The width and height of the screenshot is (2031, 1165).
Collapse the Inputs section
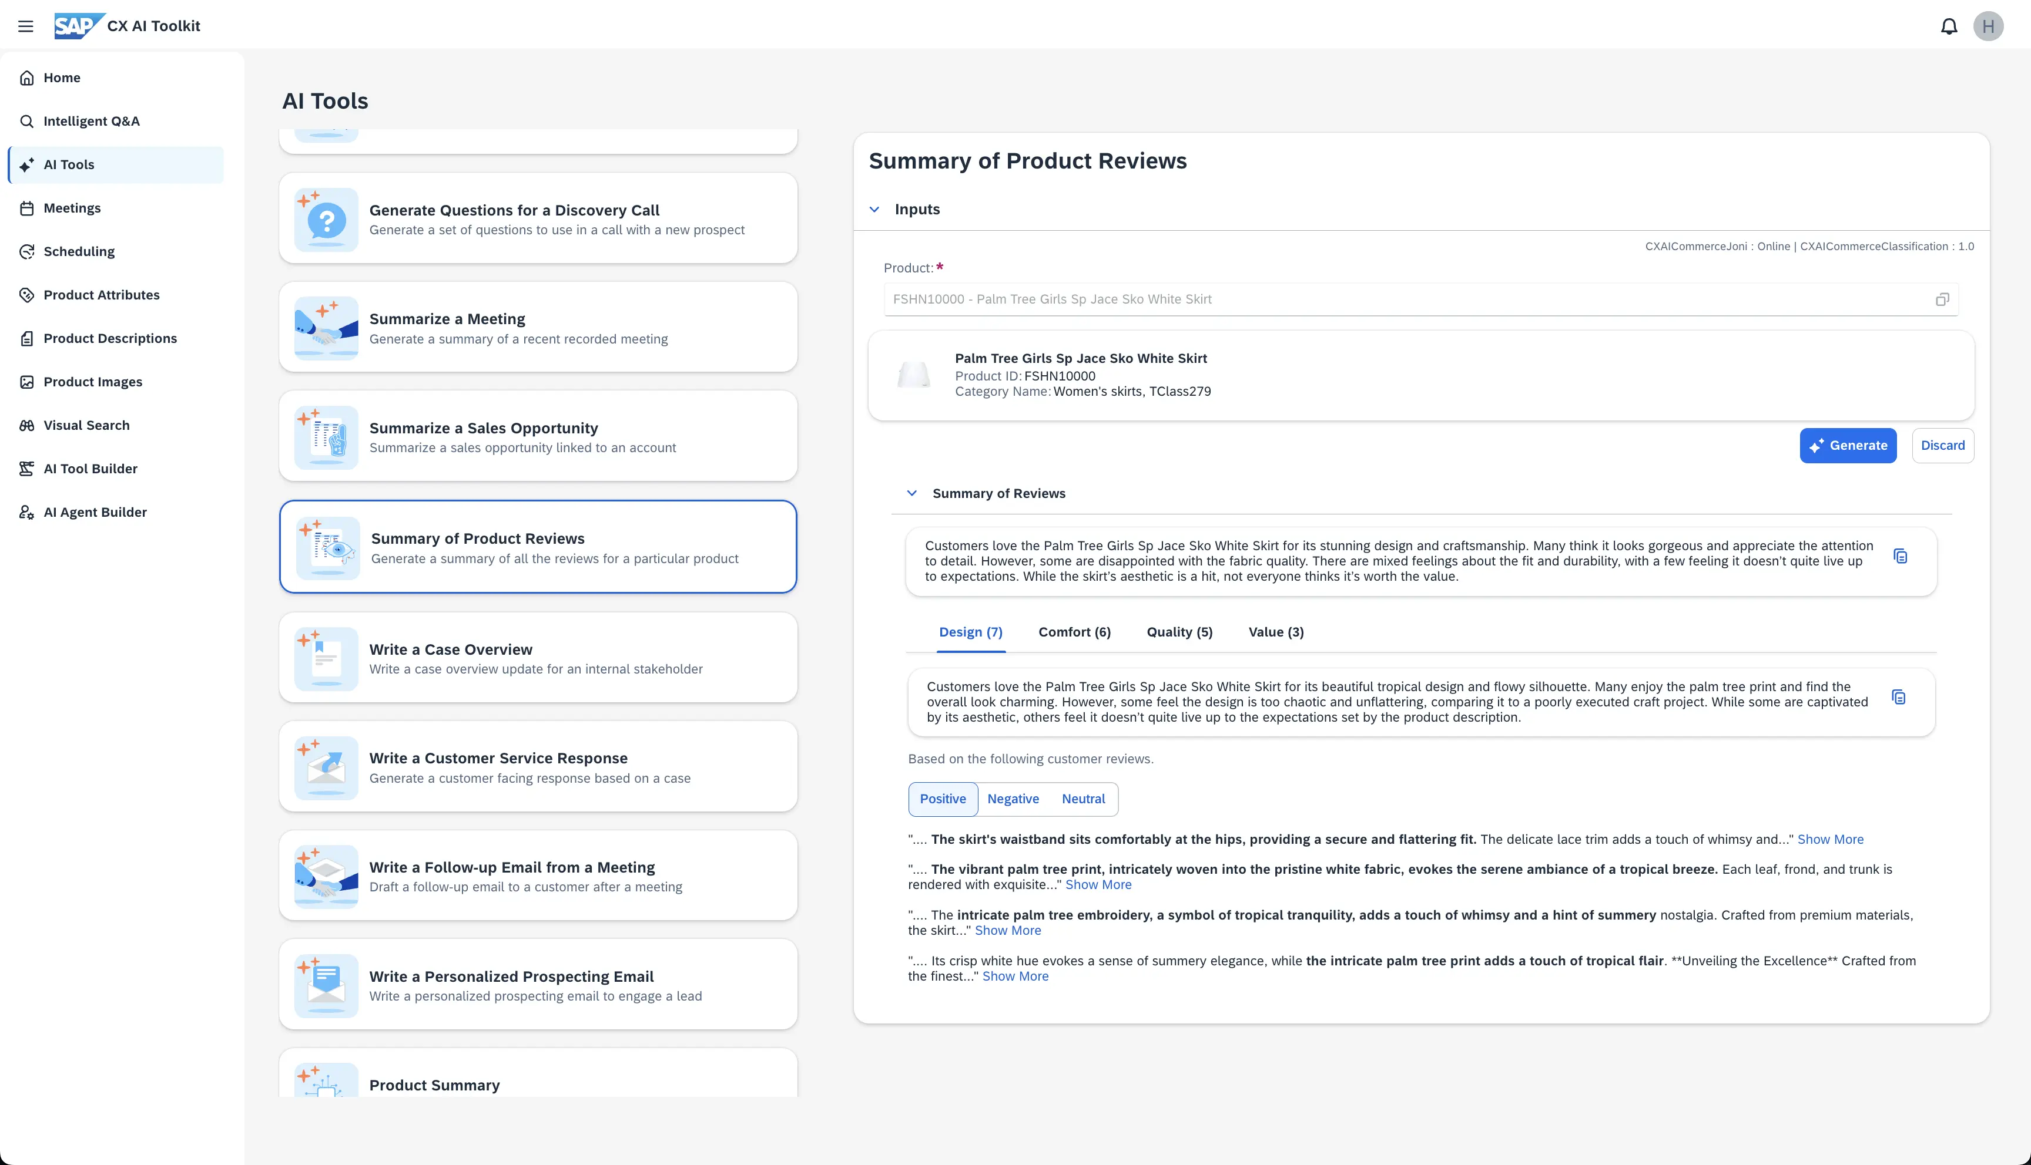point(874,210)
